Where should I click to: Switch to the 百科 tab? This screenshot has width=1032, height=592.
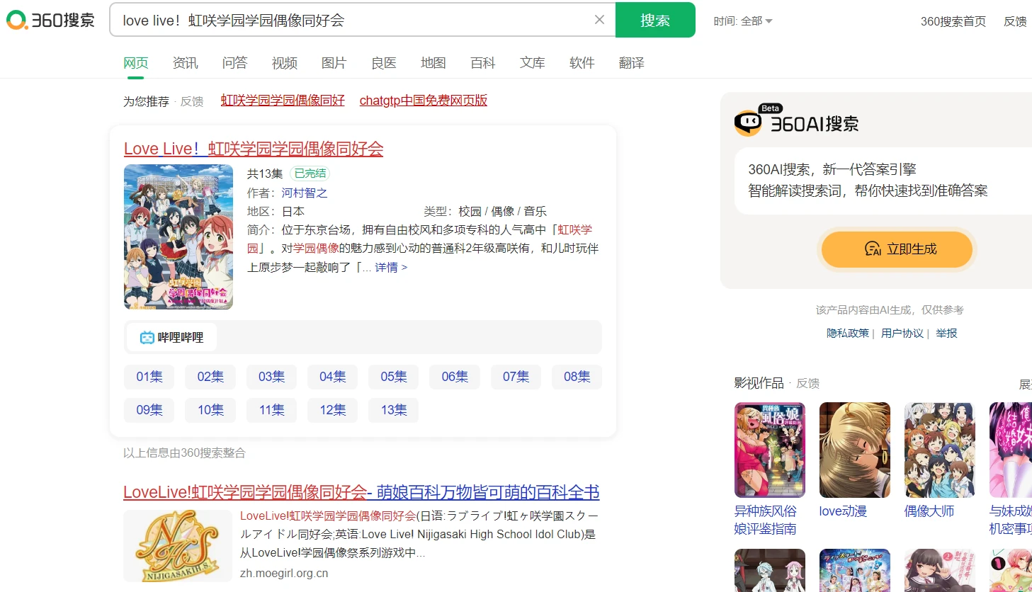(x=483, y=63)
